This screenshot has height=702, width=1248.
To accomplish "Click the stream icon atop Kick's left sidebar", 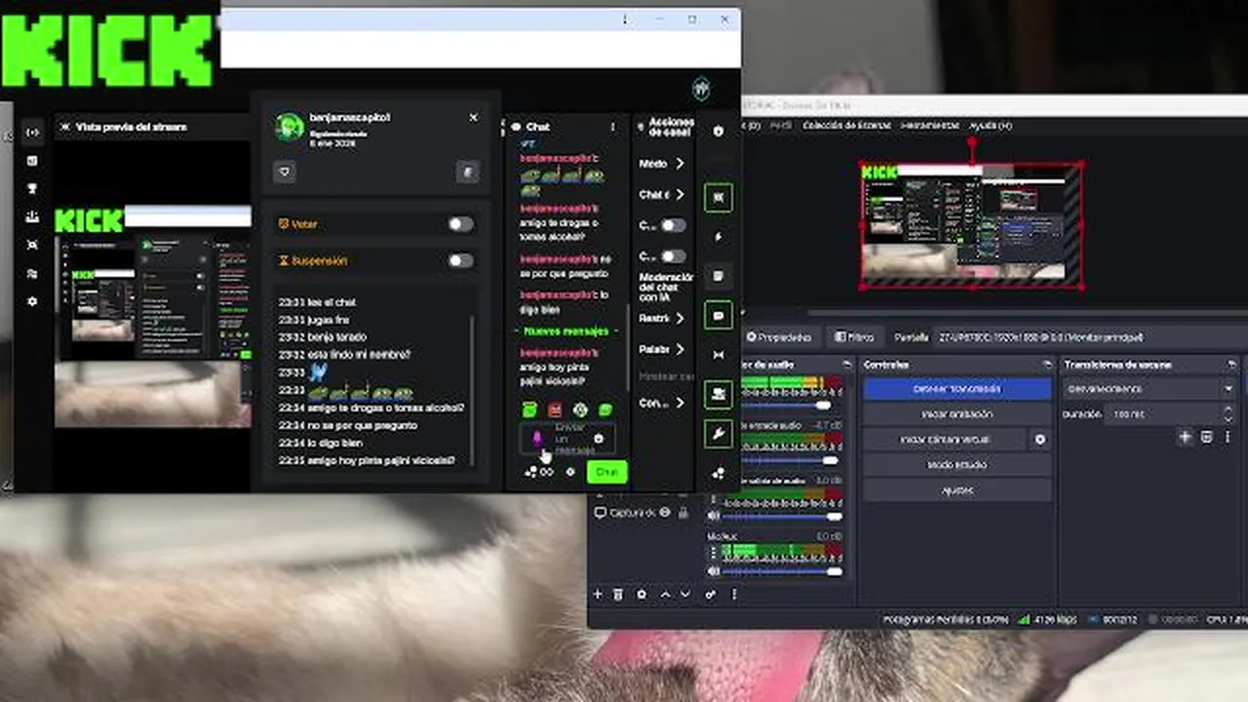I will click(32, 132).
